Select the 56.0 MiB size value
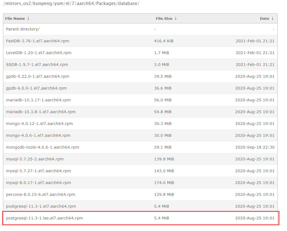This screenshot has width=287, height=231. [x=163, y=100]
